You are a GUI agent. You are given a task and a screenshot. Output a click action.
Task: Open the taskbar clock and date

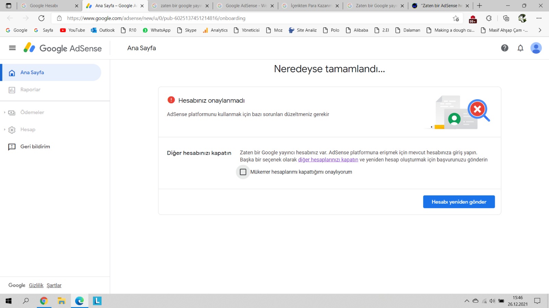click(518, 301)
